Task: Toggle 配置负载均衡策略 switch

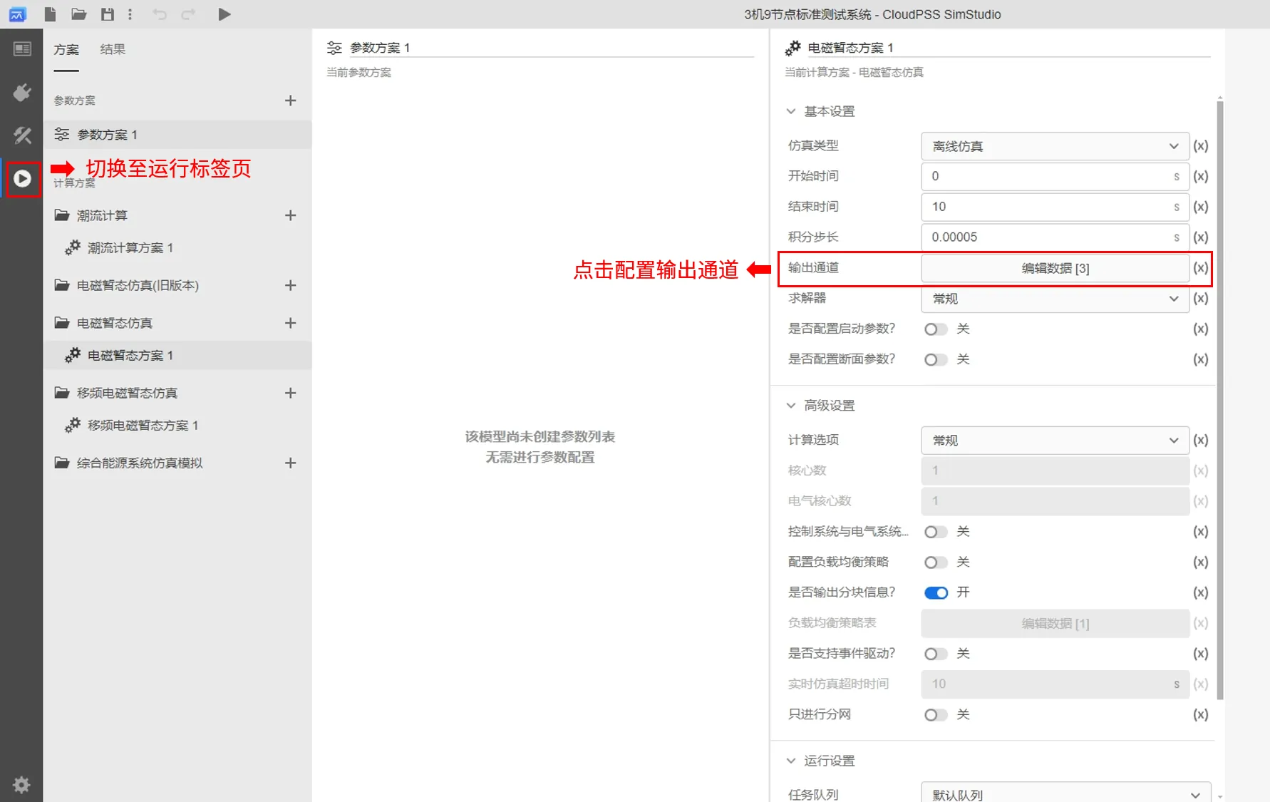Action: click(x=936, y=562)
